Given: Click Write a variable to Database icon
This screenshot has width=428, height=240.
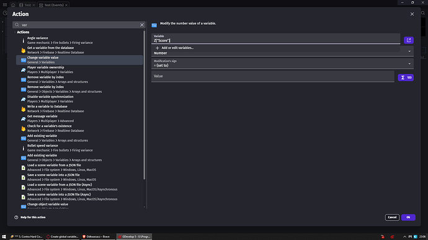Looking at the screenshot, I should (23, 109).
